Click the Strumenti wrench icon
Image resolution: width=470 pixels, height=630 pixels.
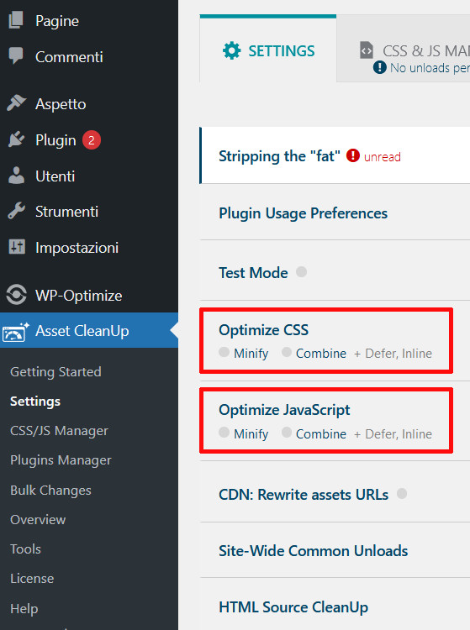tap(16, 211)
